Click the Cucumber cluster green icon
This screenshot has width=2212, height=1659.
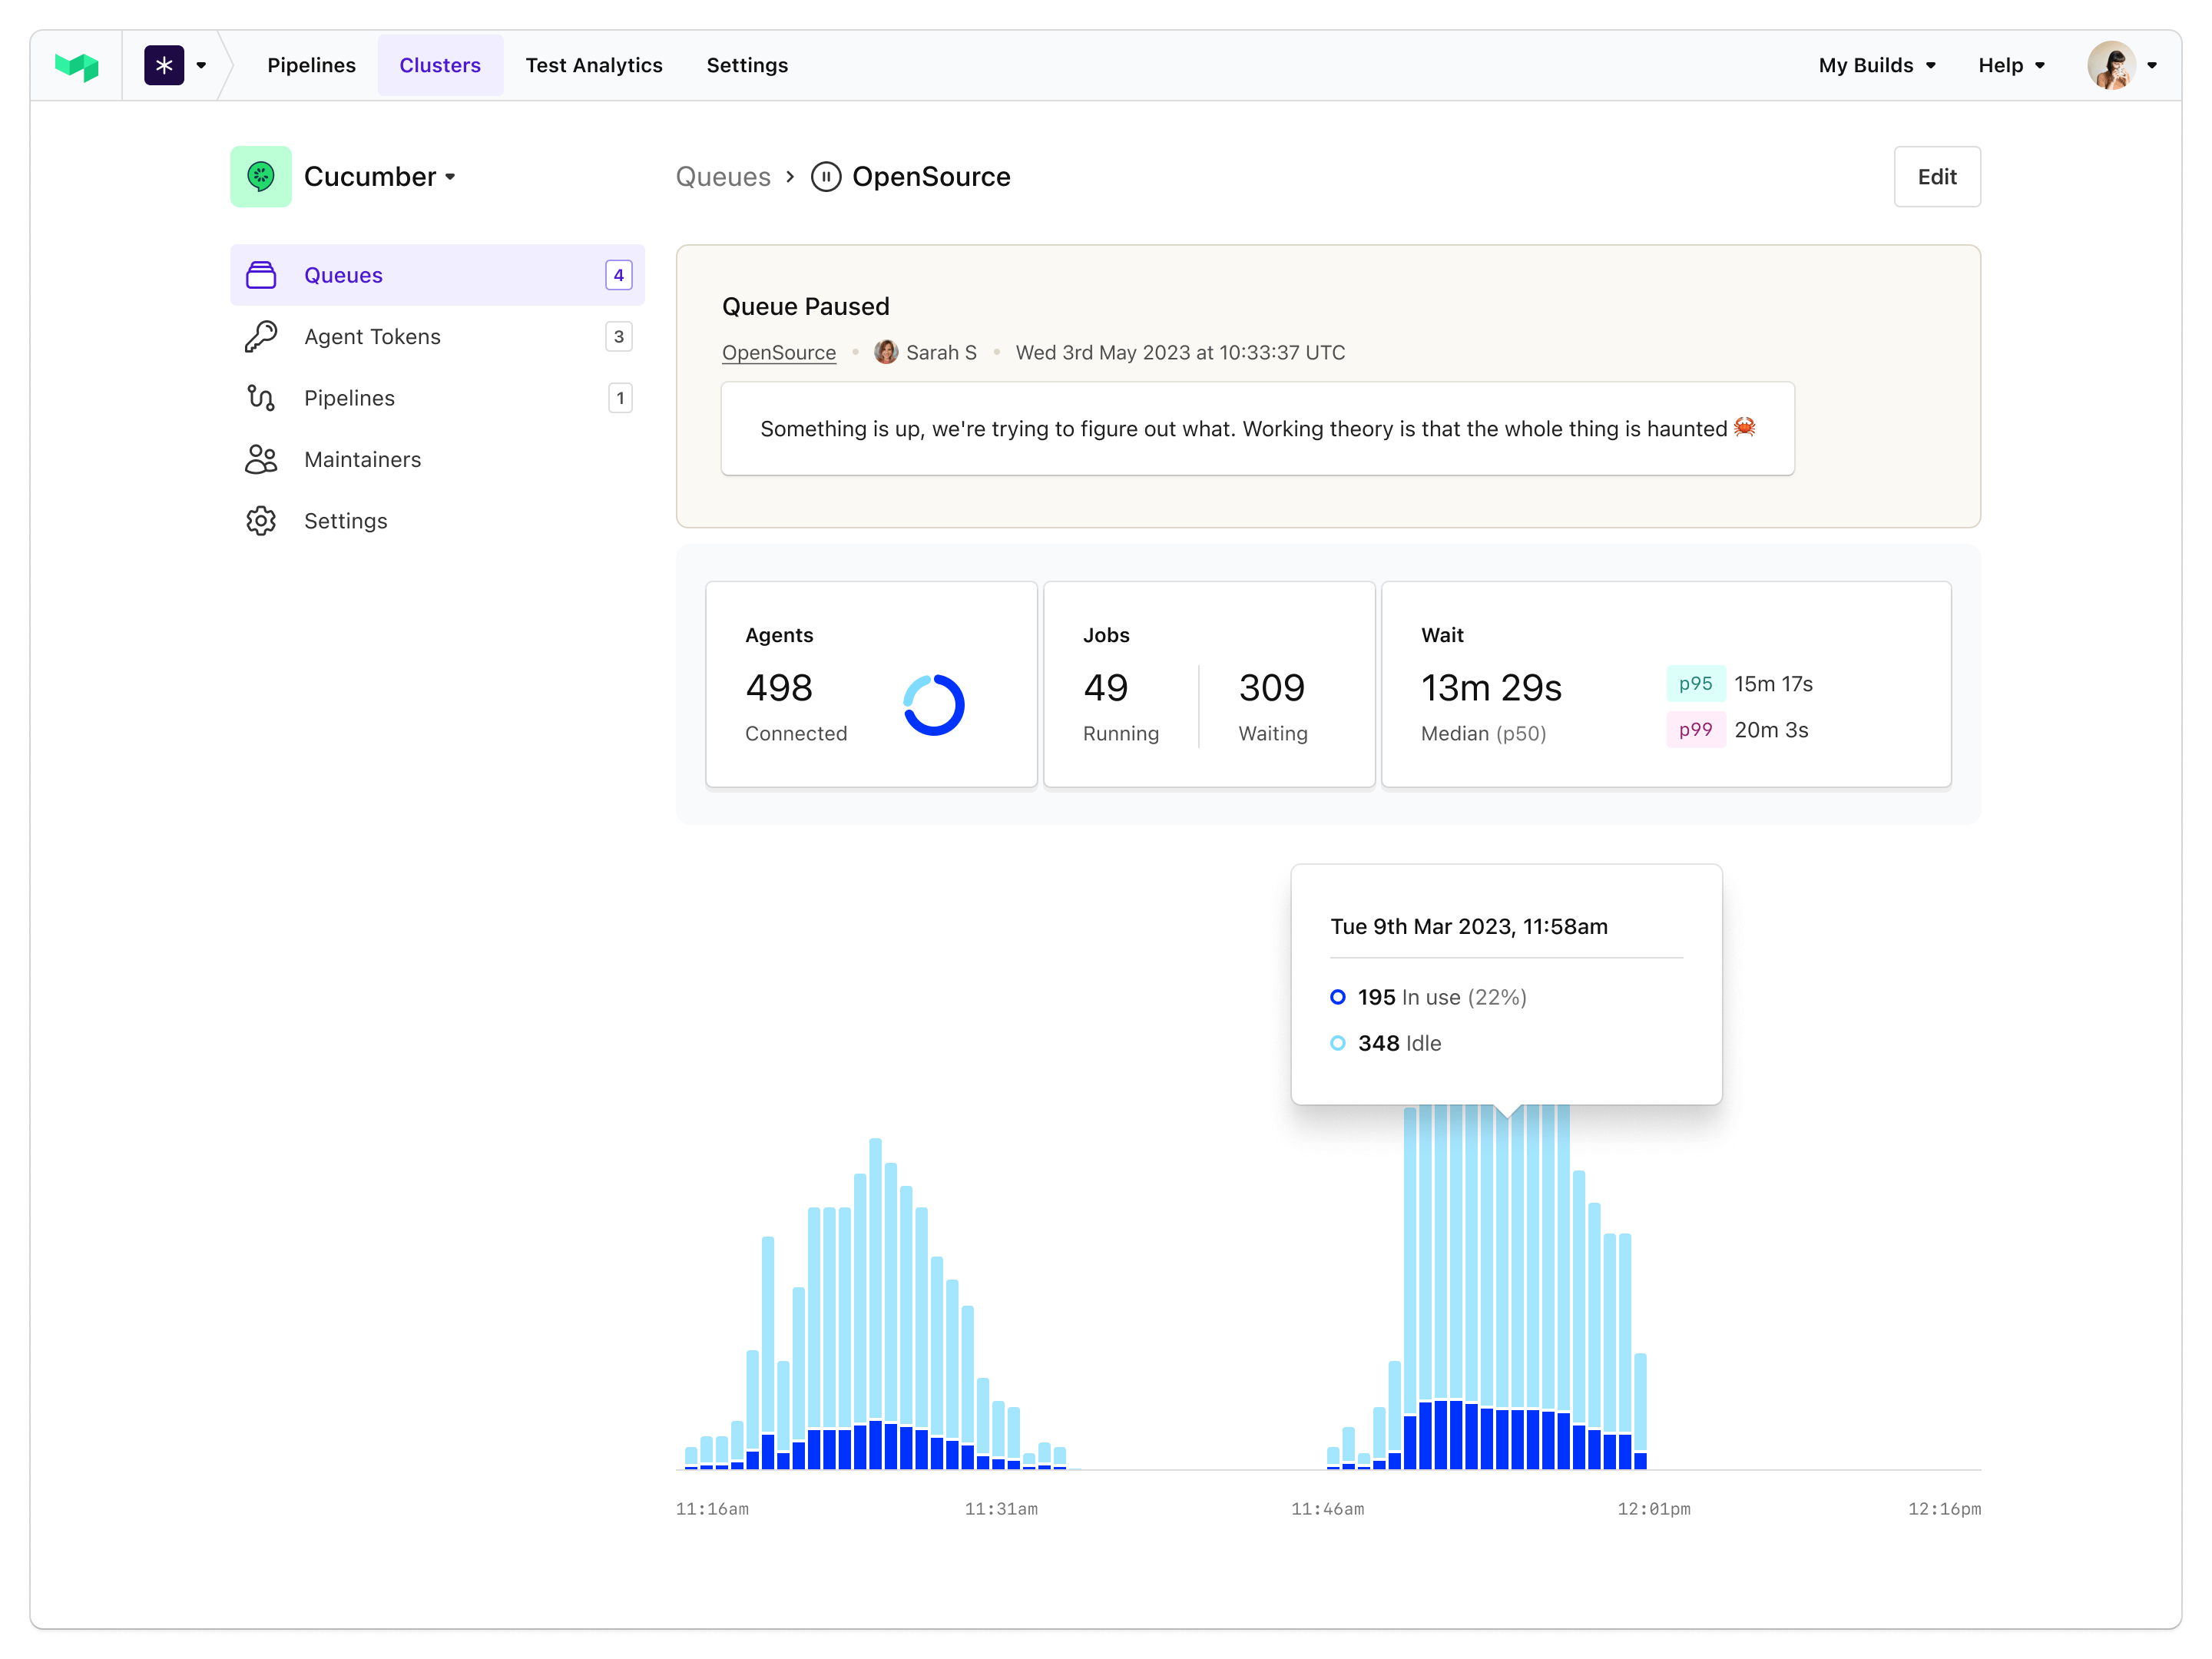pos(260,177)
